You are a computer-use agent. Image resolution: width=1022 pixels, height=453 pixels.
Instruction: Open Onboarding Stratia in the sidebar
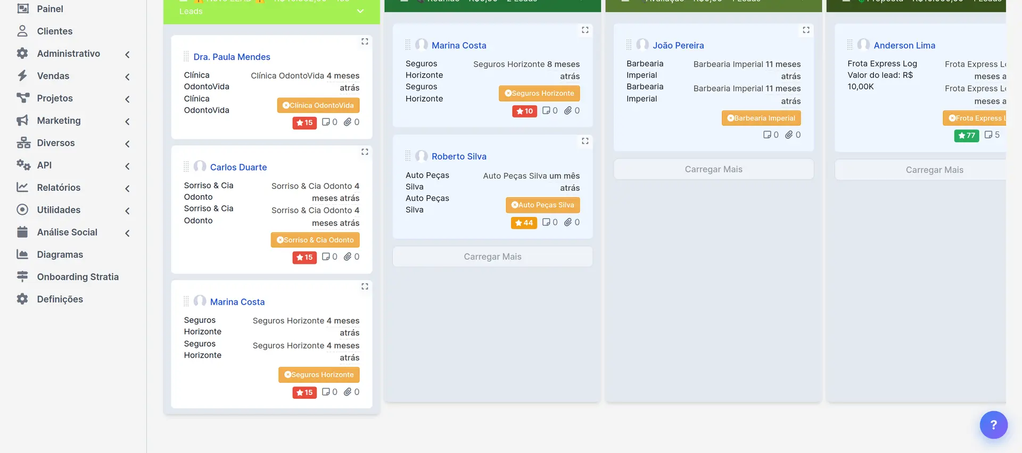[78, 276]
